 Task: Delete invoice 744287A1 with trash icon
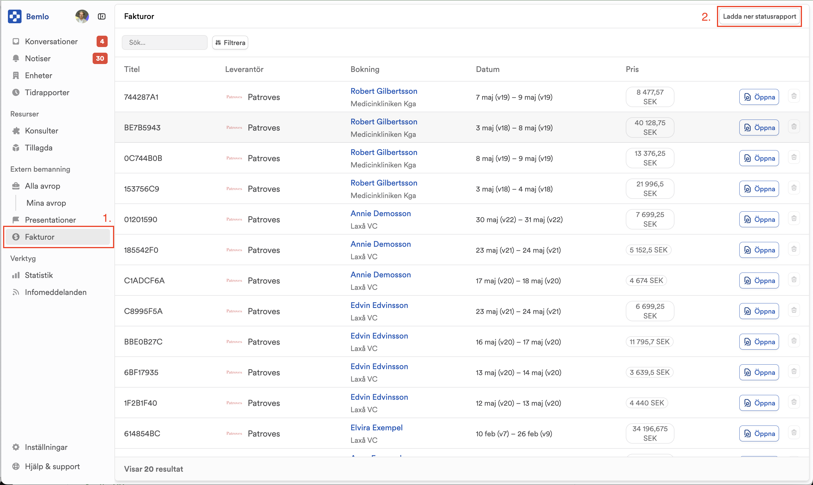(x=794, y=96)
